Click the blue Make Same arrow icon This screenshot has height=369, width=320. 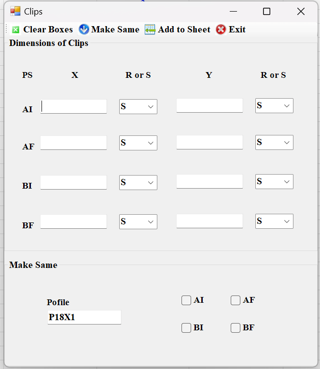(x=84, y=30)
